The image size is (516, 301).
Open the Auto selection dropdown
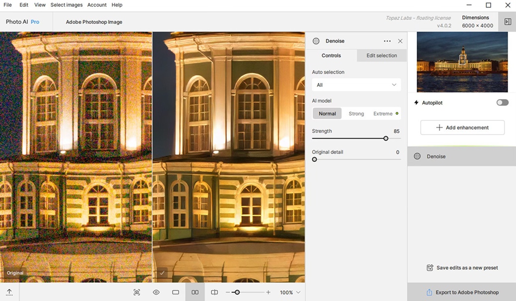point(356,85)
